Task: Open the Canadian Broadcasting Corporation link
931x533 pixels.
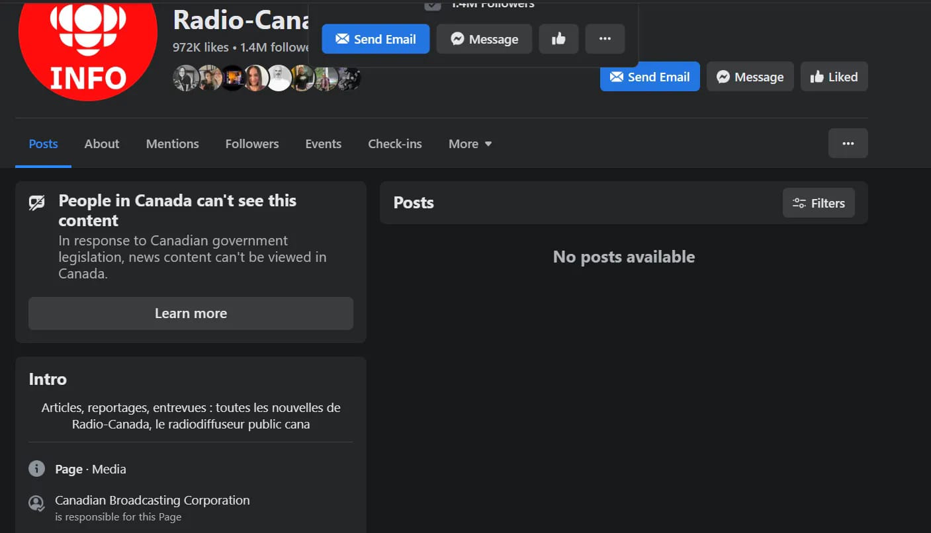Action: coord(152,500)
